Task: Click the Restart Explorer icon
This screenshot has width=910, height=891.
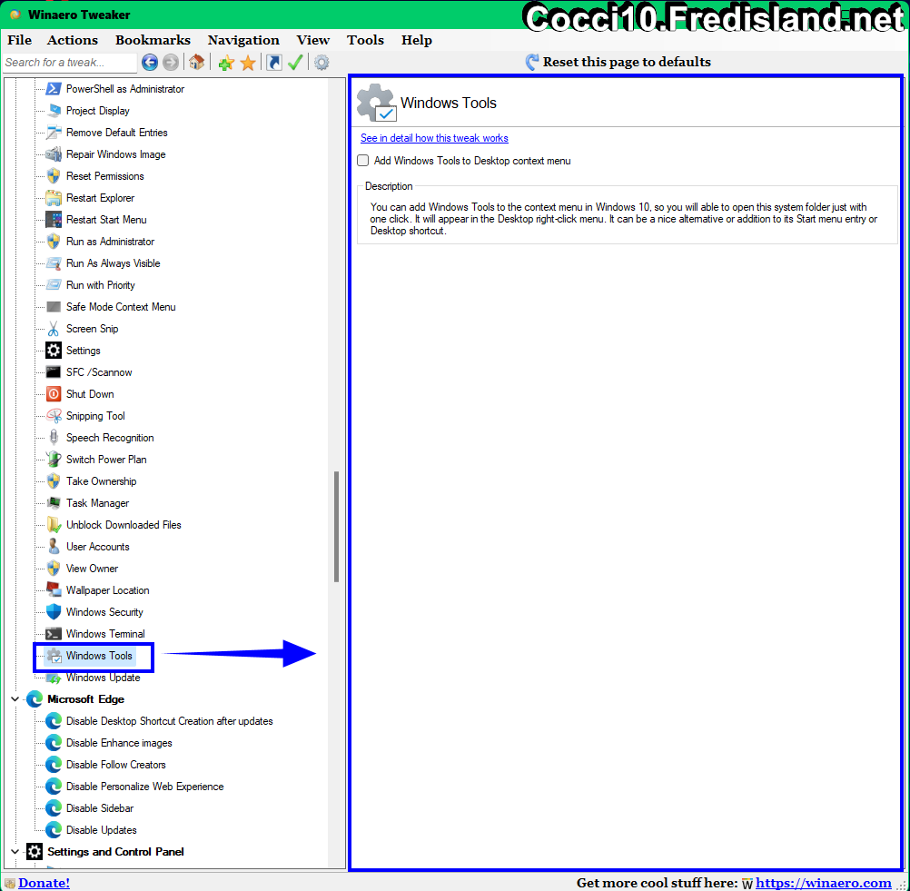Action: tap(54, 198)
